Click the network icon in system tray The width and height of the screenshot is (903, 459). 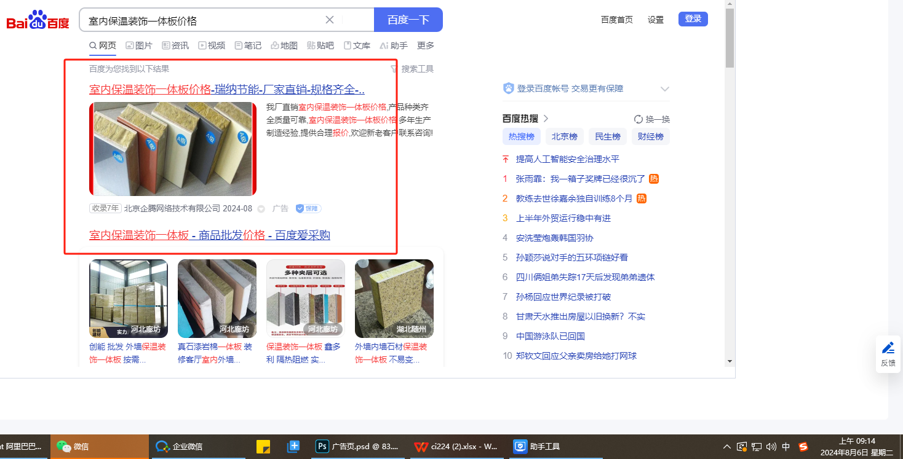tap(757, 447)
